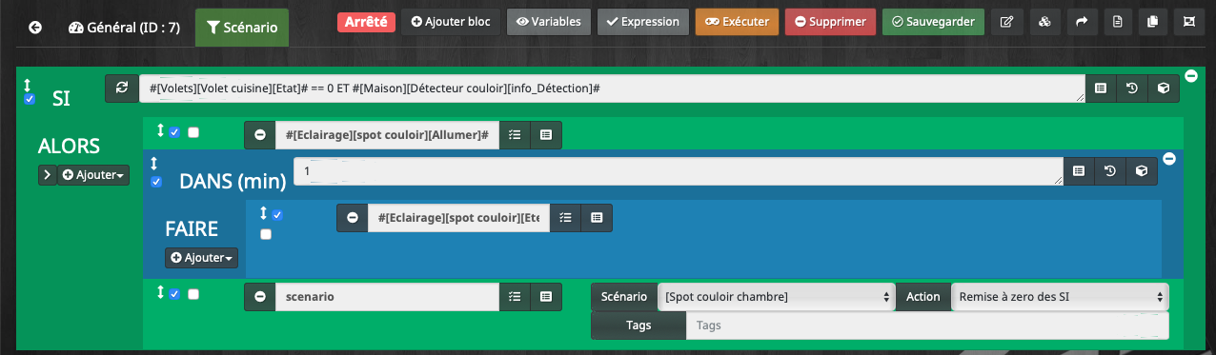
Task: Toggle enabled checkbox on FAIRE action row
Action: 277,214
